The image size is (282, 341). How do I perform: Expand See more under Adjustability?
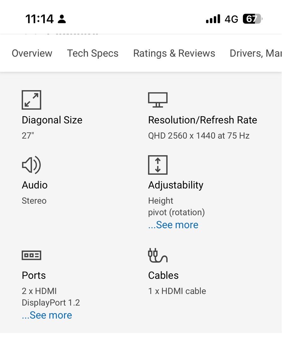pos(173,225)
